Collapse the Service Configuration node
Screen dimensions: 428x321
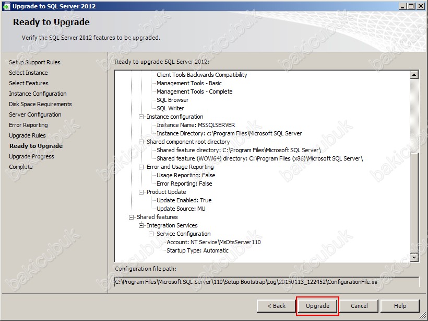(x=151, y=234)
